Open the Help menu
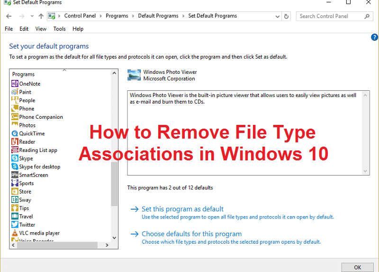379x272 pixels. click(78, 29)
